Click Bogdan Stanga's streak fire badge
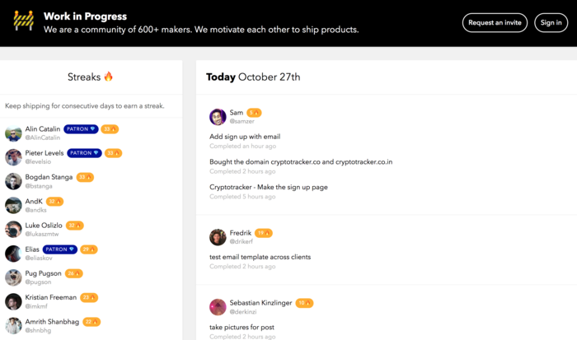 pyautogui.click(x=86, y=177)
